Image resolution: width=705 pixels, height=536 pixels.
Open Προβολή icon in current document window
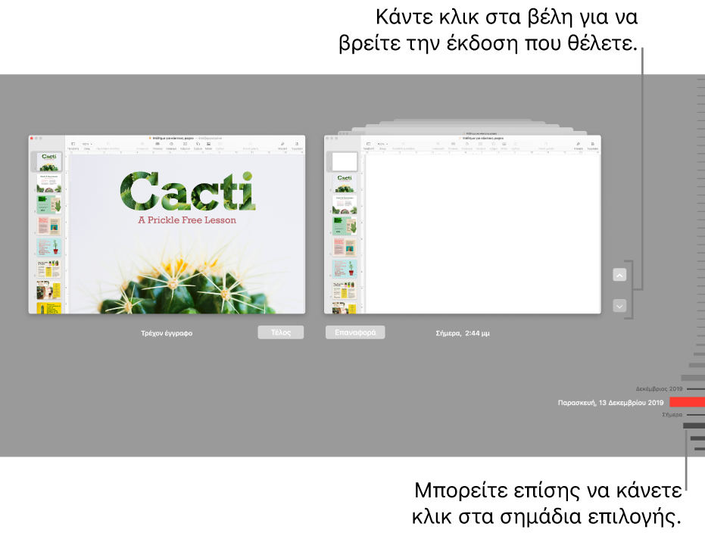73,144
